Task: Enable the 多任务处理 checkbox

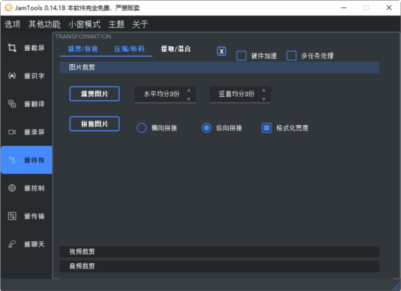Action: click(x=291, y=56)
